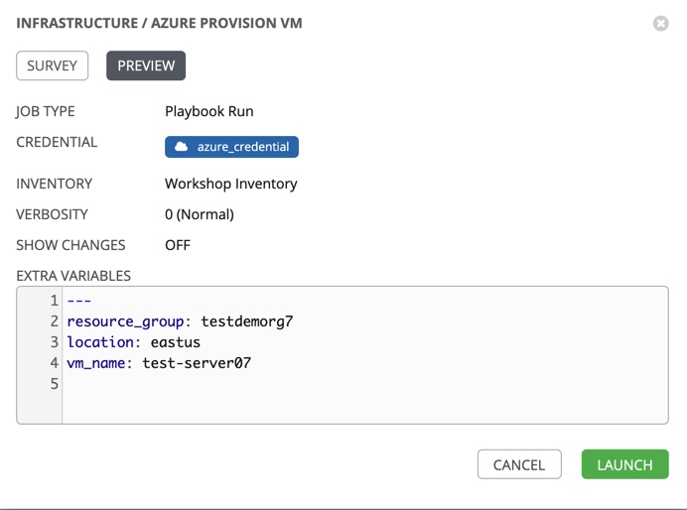687x510 pixels.
Task: Click the azure_credential tag label
Action: tap(243, 147)
